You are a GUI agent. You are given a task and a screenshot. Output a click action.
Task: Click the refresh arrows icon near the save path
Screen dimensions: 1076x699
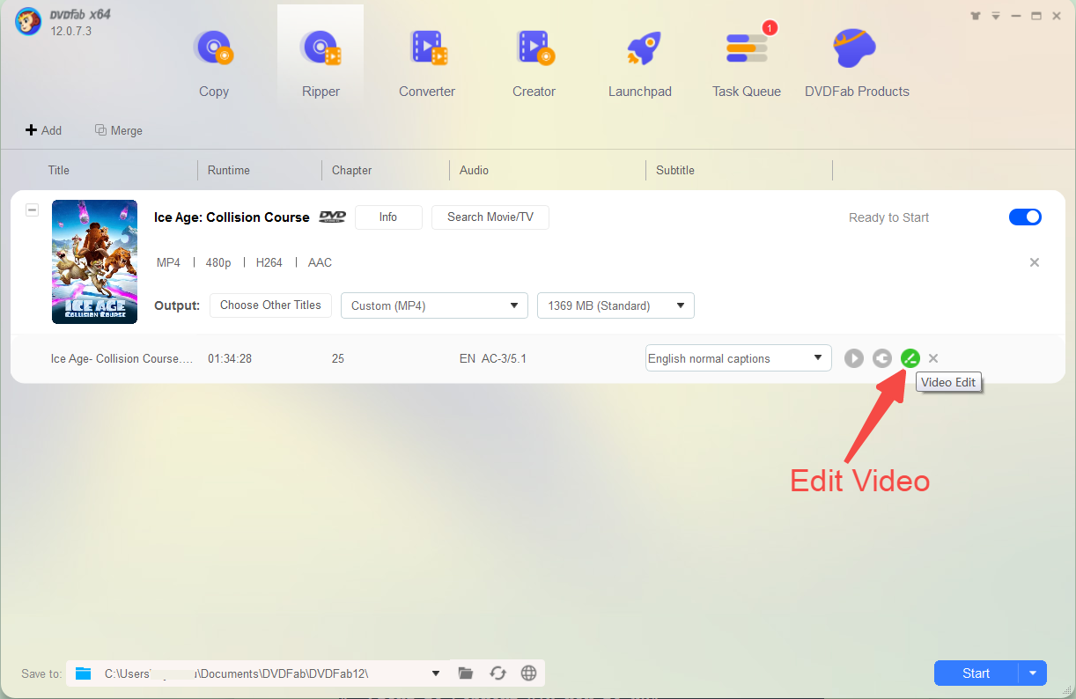497,673
